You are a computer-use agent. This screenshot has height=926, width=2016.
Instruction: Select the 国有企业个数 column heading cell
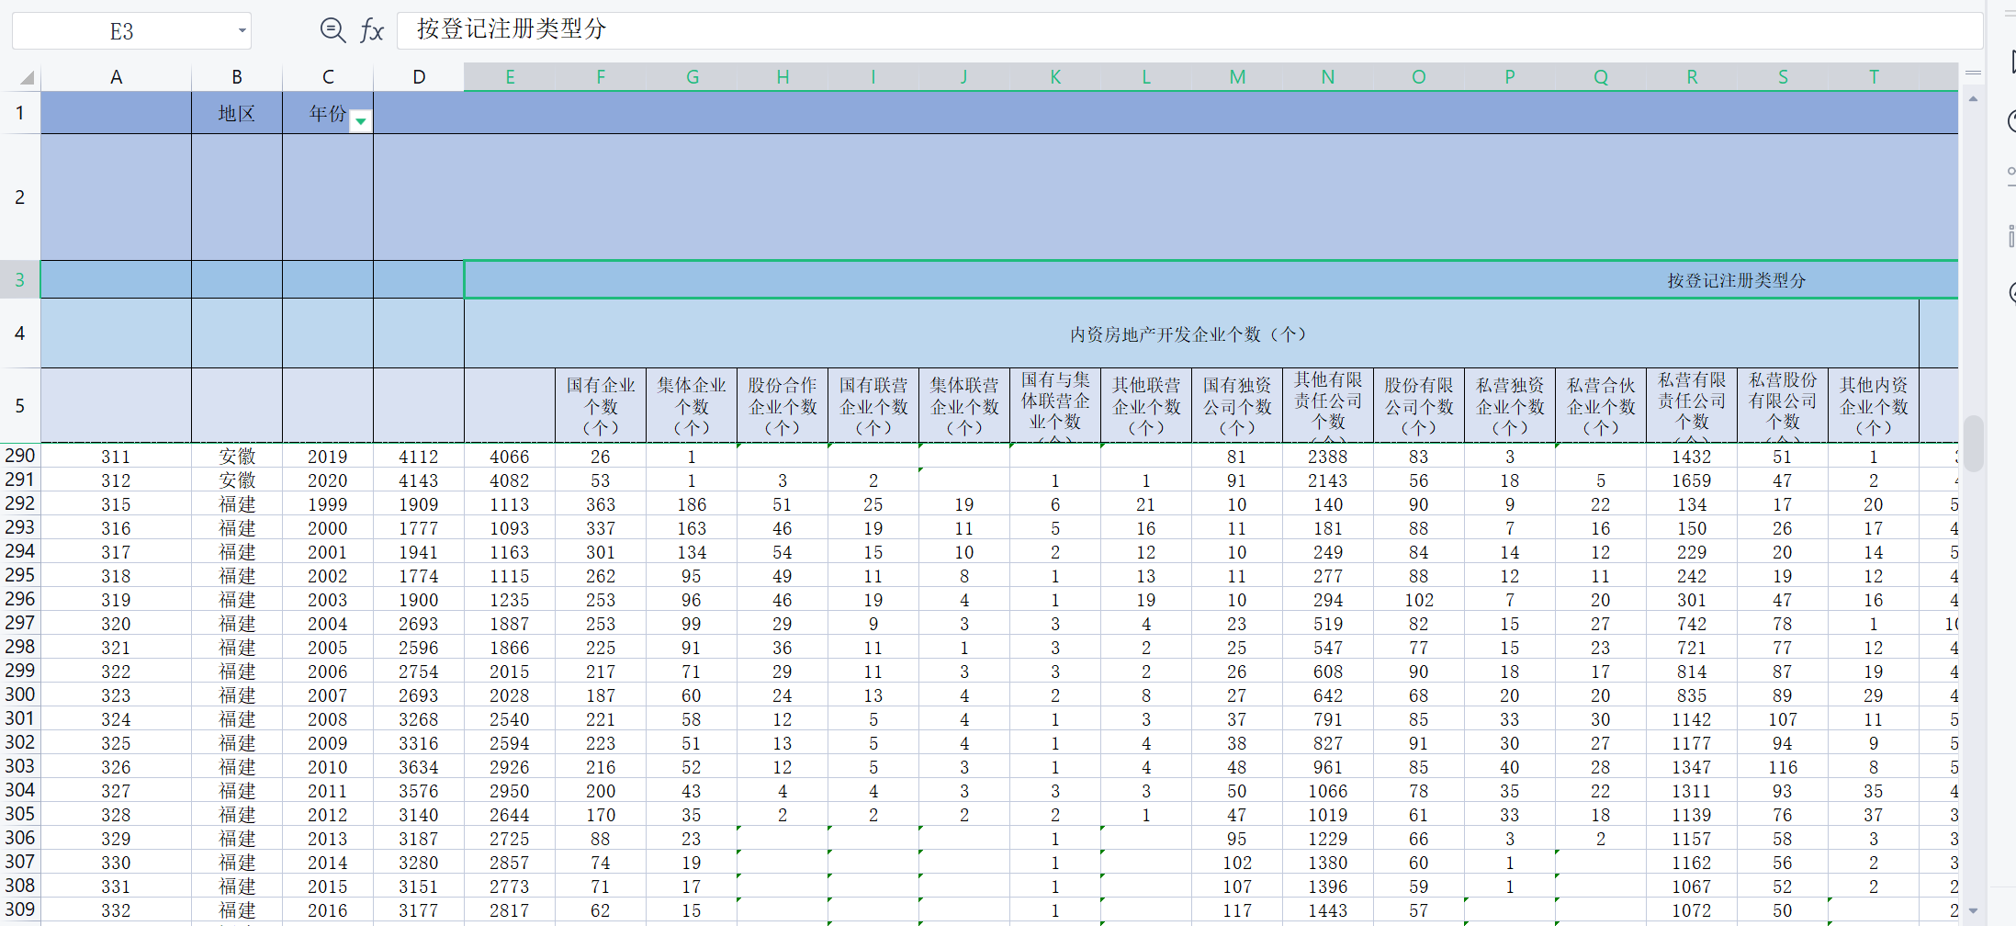pos(601,405)
